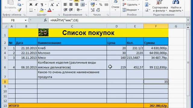Align text right

[x=76, y=5]
